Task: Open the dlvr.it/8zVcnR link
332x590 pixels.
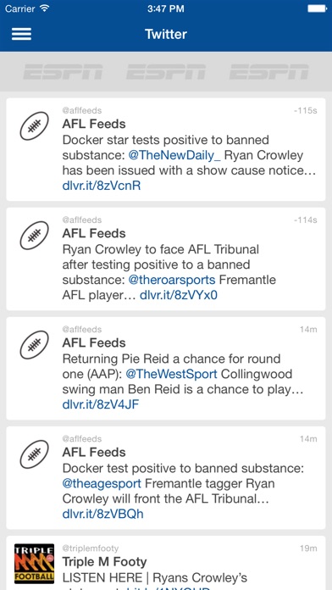Action: (x=102, y=186)
